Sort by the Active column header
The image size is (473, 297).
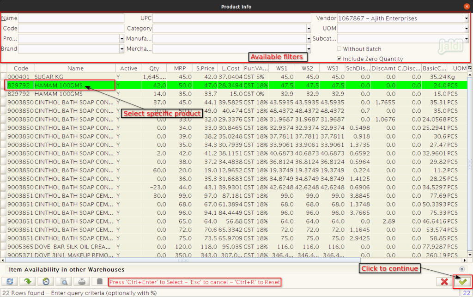coord(128,68)
